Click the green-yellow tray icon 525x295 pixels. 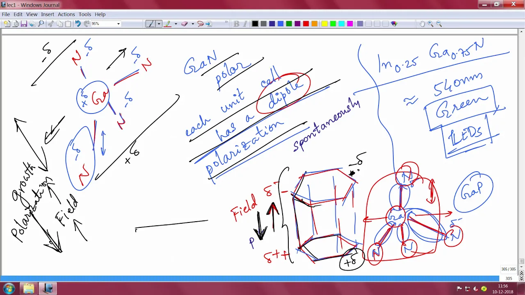484,288
